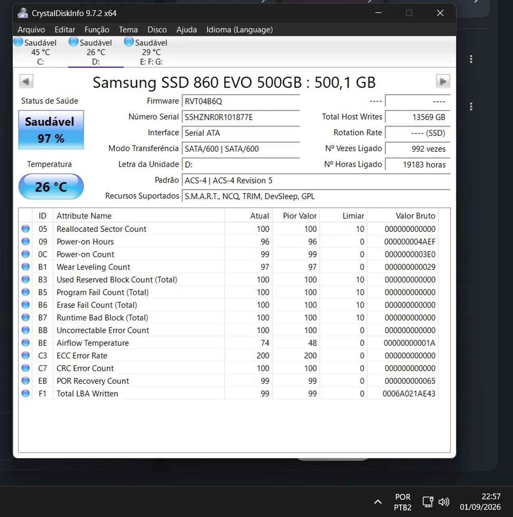Open the Tema menu
Viewport: 513px width, 517px height.
[x=128, y=29]
